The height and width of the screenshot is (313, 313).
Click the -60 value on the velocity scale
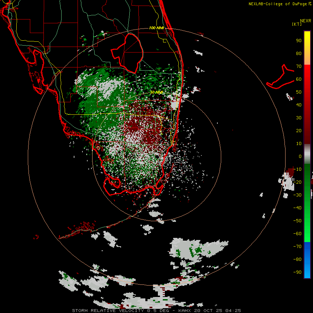pos(297,234)
